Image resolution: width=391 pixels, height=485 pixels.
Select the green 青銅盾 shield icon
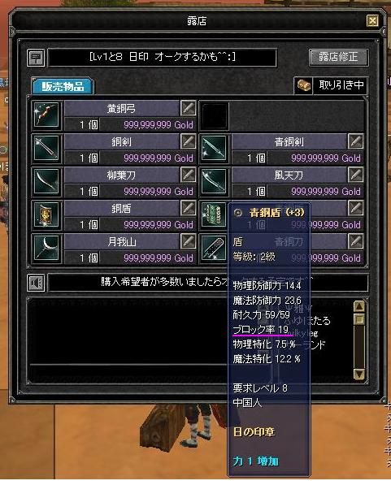pyautogui.click(x=214, y=215)
